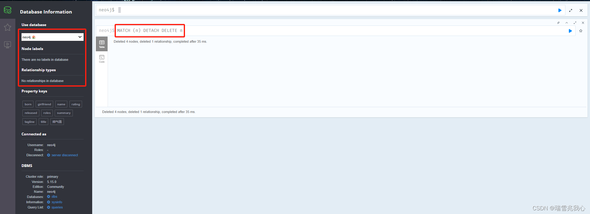Screen dimensions: 590x214
Task: Fullscreen the DETACH DELETE result frame
Action: 575,23
